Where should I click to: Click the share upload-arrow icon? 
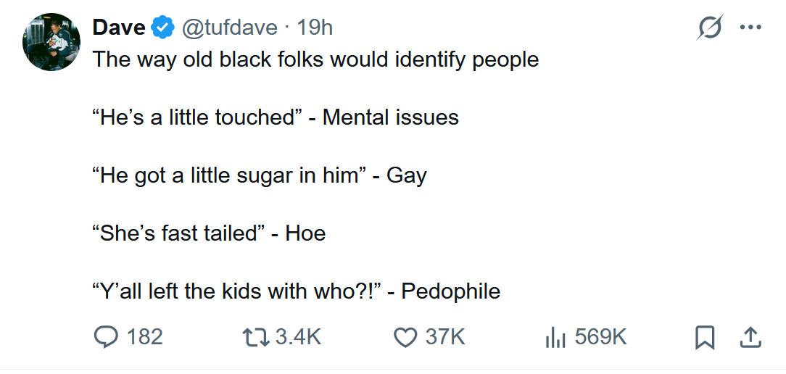coord(750,336)
